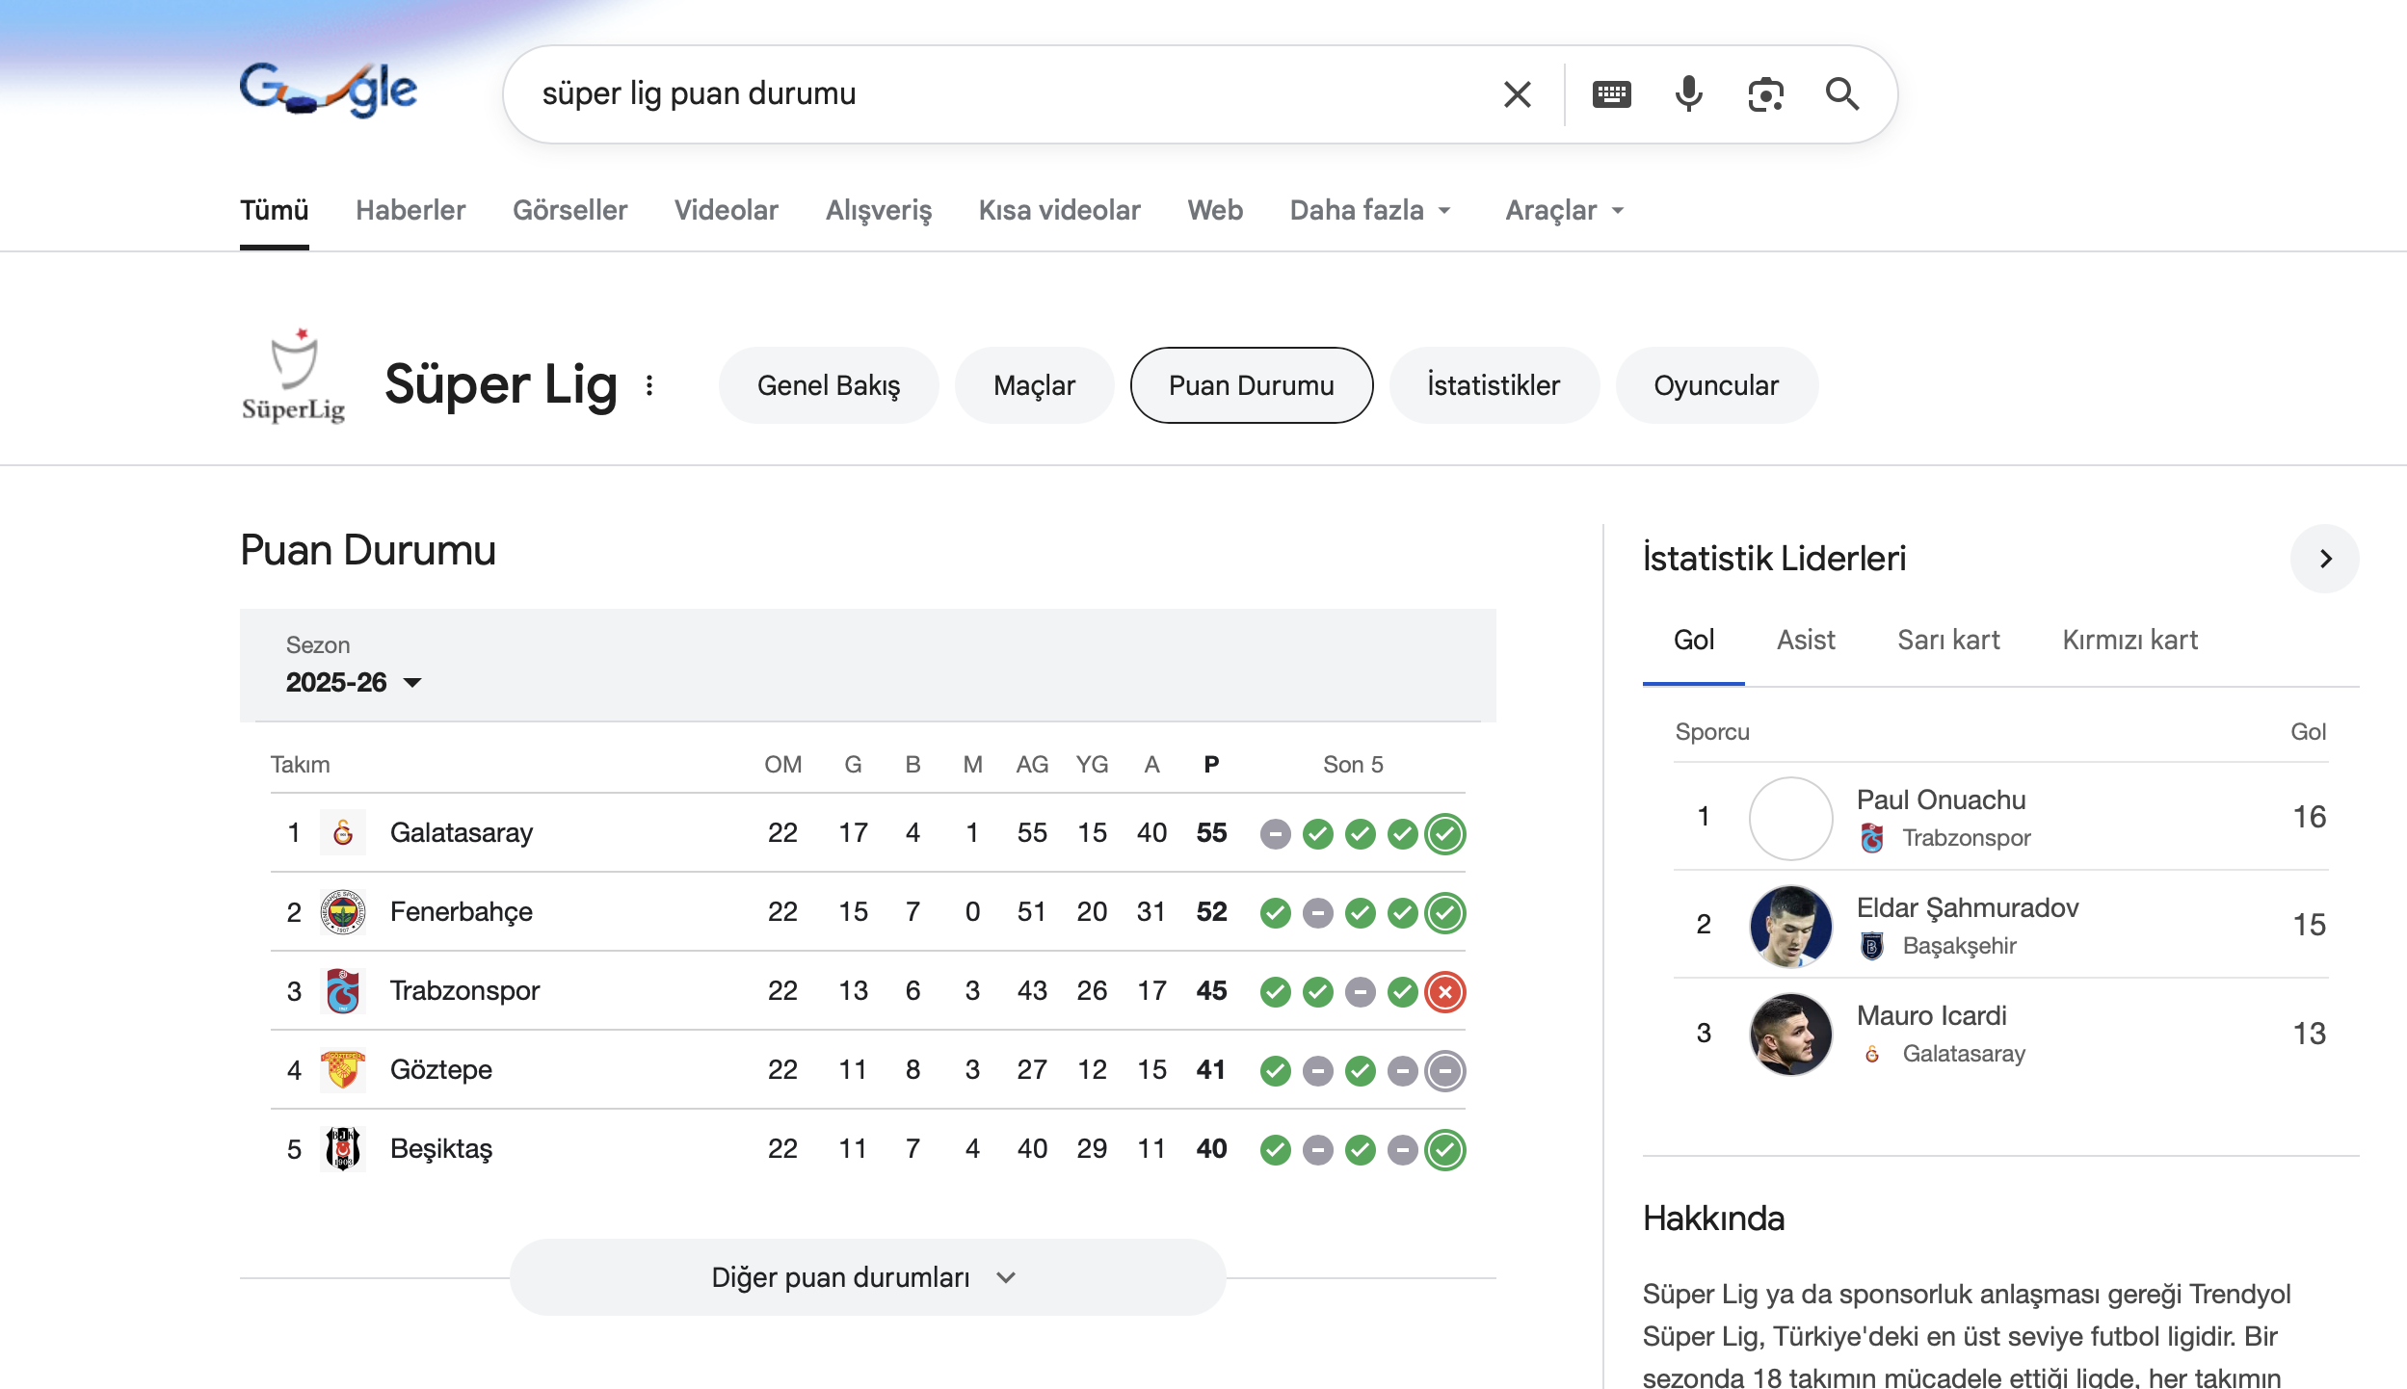
Task: Click the Mauro Icardi player name
Action: coord(1931,1015)
